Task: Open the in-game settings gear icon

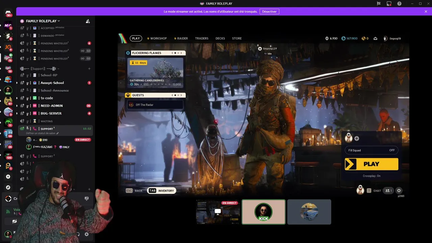Action: click(399, 191)
